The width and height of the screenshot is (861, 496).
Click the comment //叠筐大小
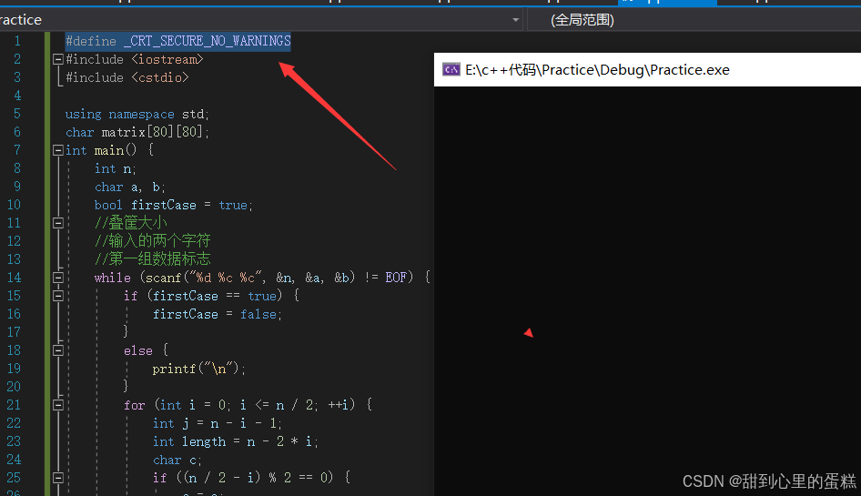point(131,223)
